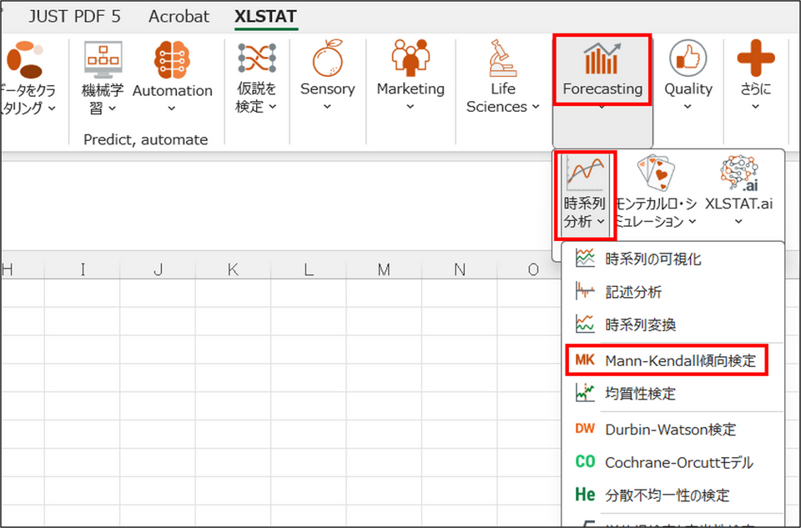Choose 時系列の可視化 from menu
801x528 pixels.
(x=673, y=259)
